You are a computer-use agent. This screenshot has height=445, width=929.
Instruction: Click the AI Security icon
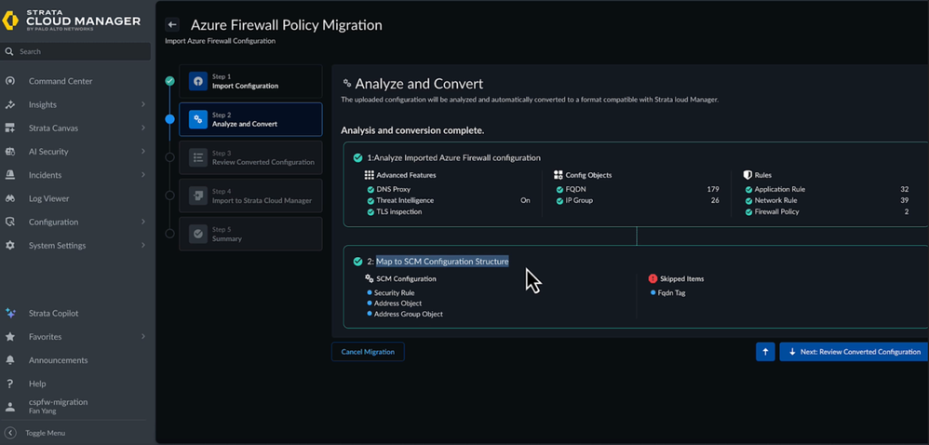(10, 152)
